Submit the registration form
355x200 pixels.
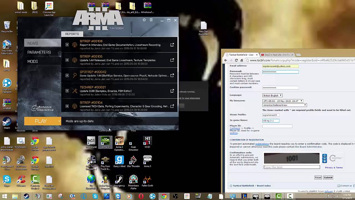328,177
